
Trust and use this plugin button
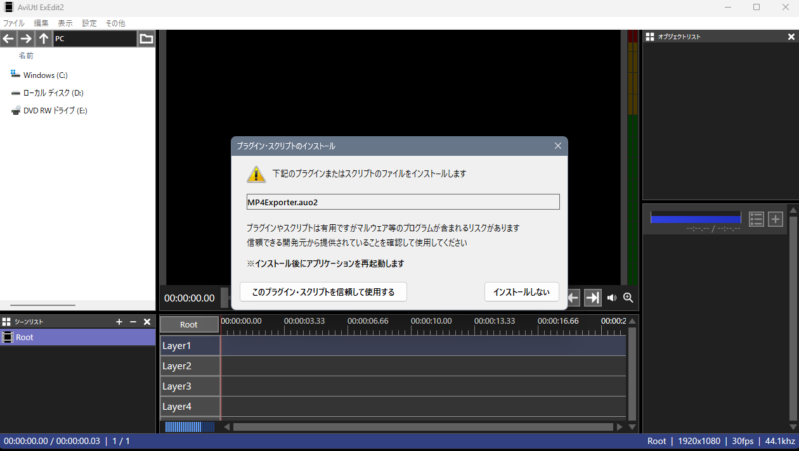[x=323, y=292]
